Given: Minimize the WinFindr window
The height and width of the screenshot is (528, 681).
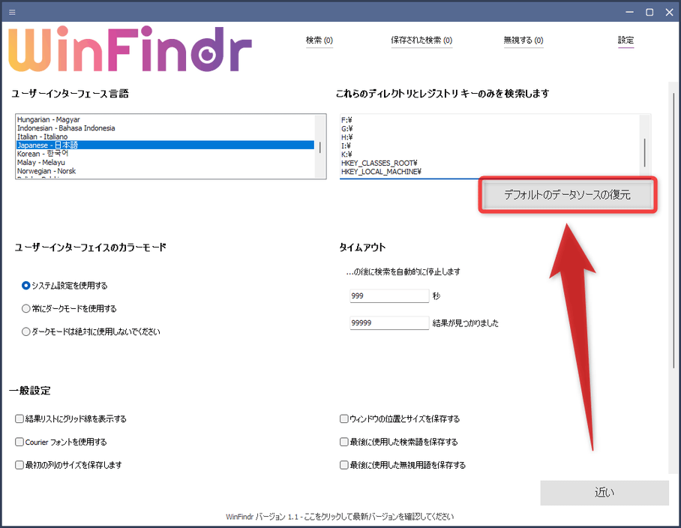Looking at the screenshot, I should pyautogui.click(x=630, y=12).
